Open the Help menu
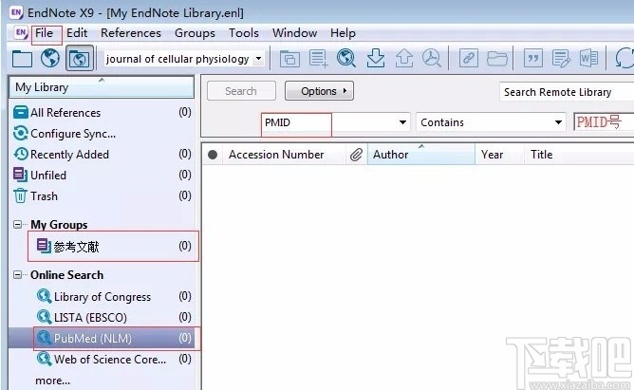This screenshot has width=634, height=390. click(x=343, y=32)
